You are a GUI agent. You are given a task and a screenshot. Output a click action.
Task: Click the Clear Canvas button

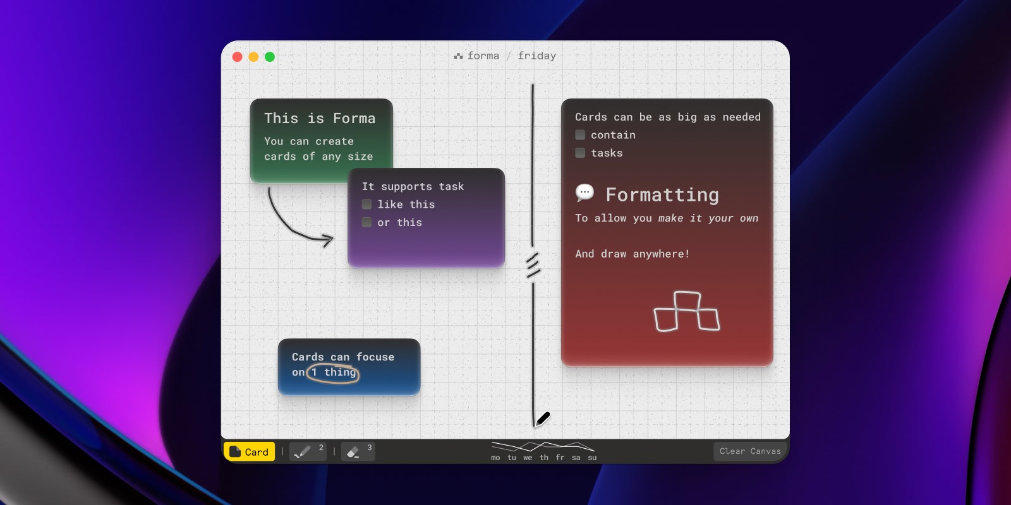click(x=750, y=451)
